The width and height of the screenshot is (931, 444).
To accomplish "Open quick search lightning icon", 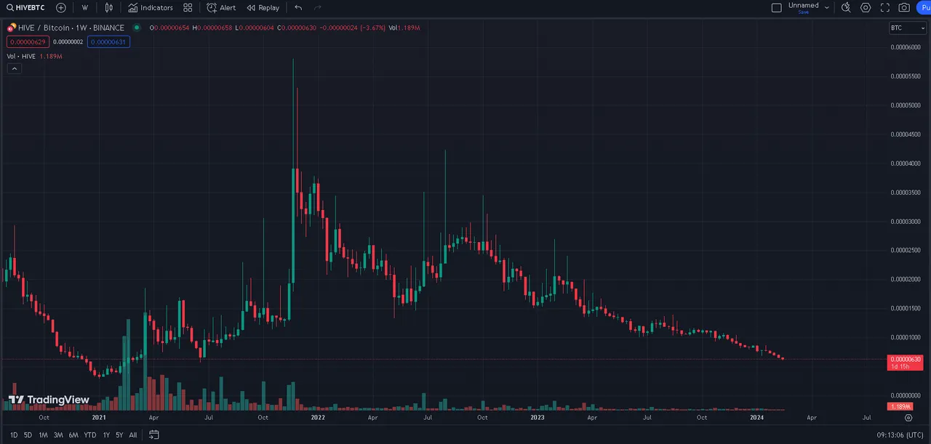I will [846, 7].
